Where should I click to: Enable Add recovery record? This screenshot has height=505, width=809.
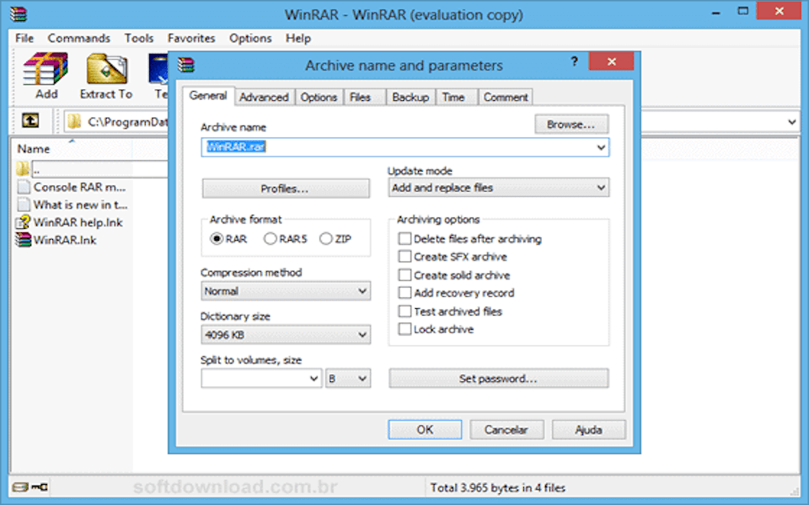[x=405, y=293]
